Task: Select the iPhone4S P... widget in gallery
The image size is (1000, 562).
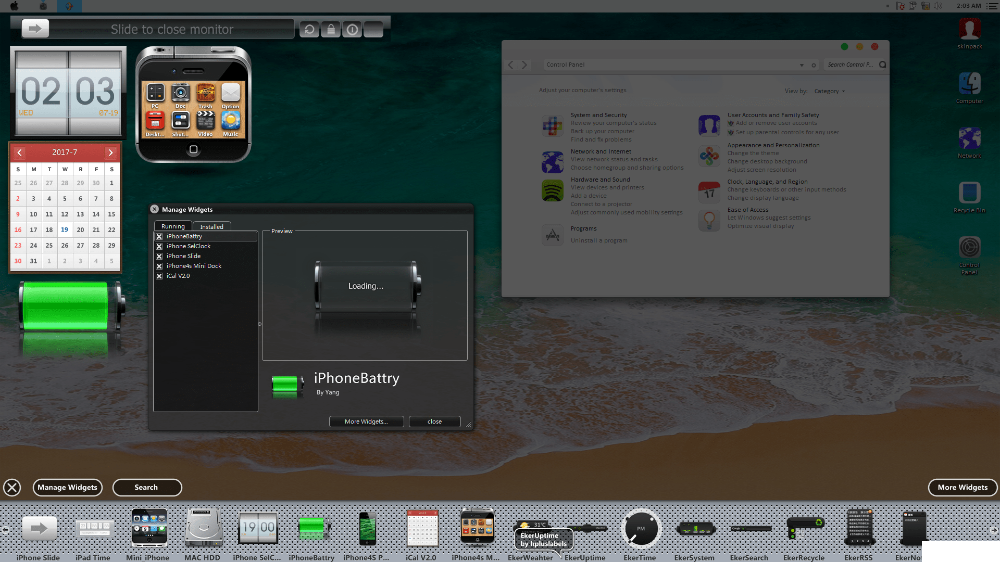Action: [367, 528]
